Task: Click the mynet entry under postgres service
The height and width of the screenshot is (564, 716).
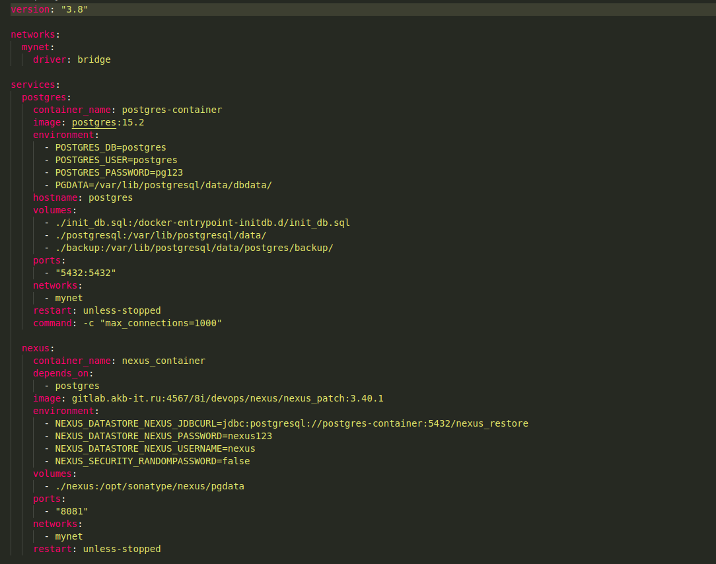Action: (x=69, y=299)
